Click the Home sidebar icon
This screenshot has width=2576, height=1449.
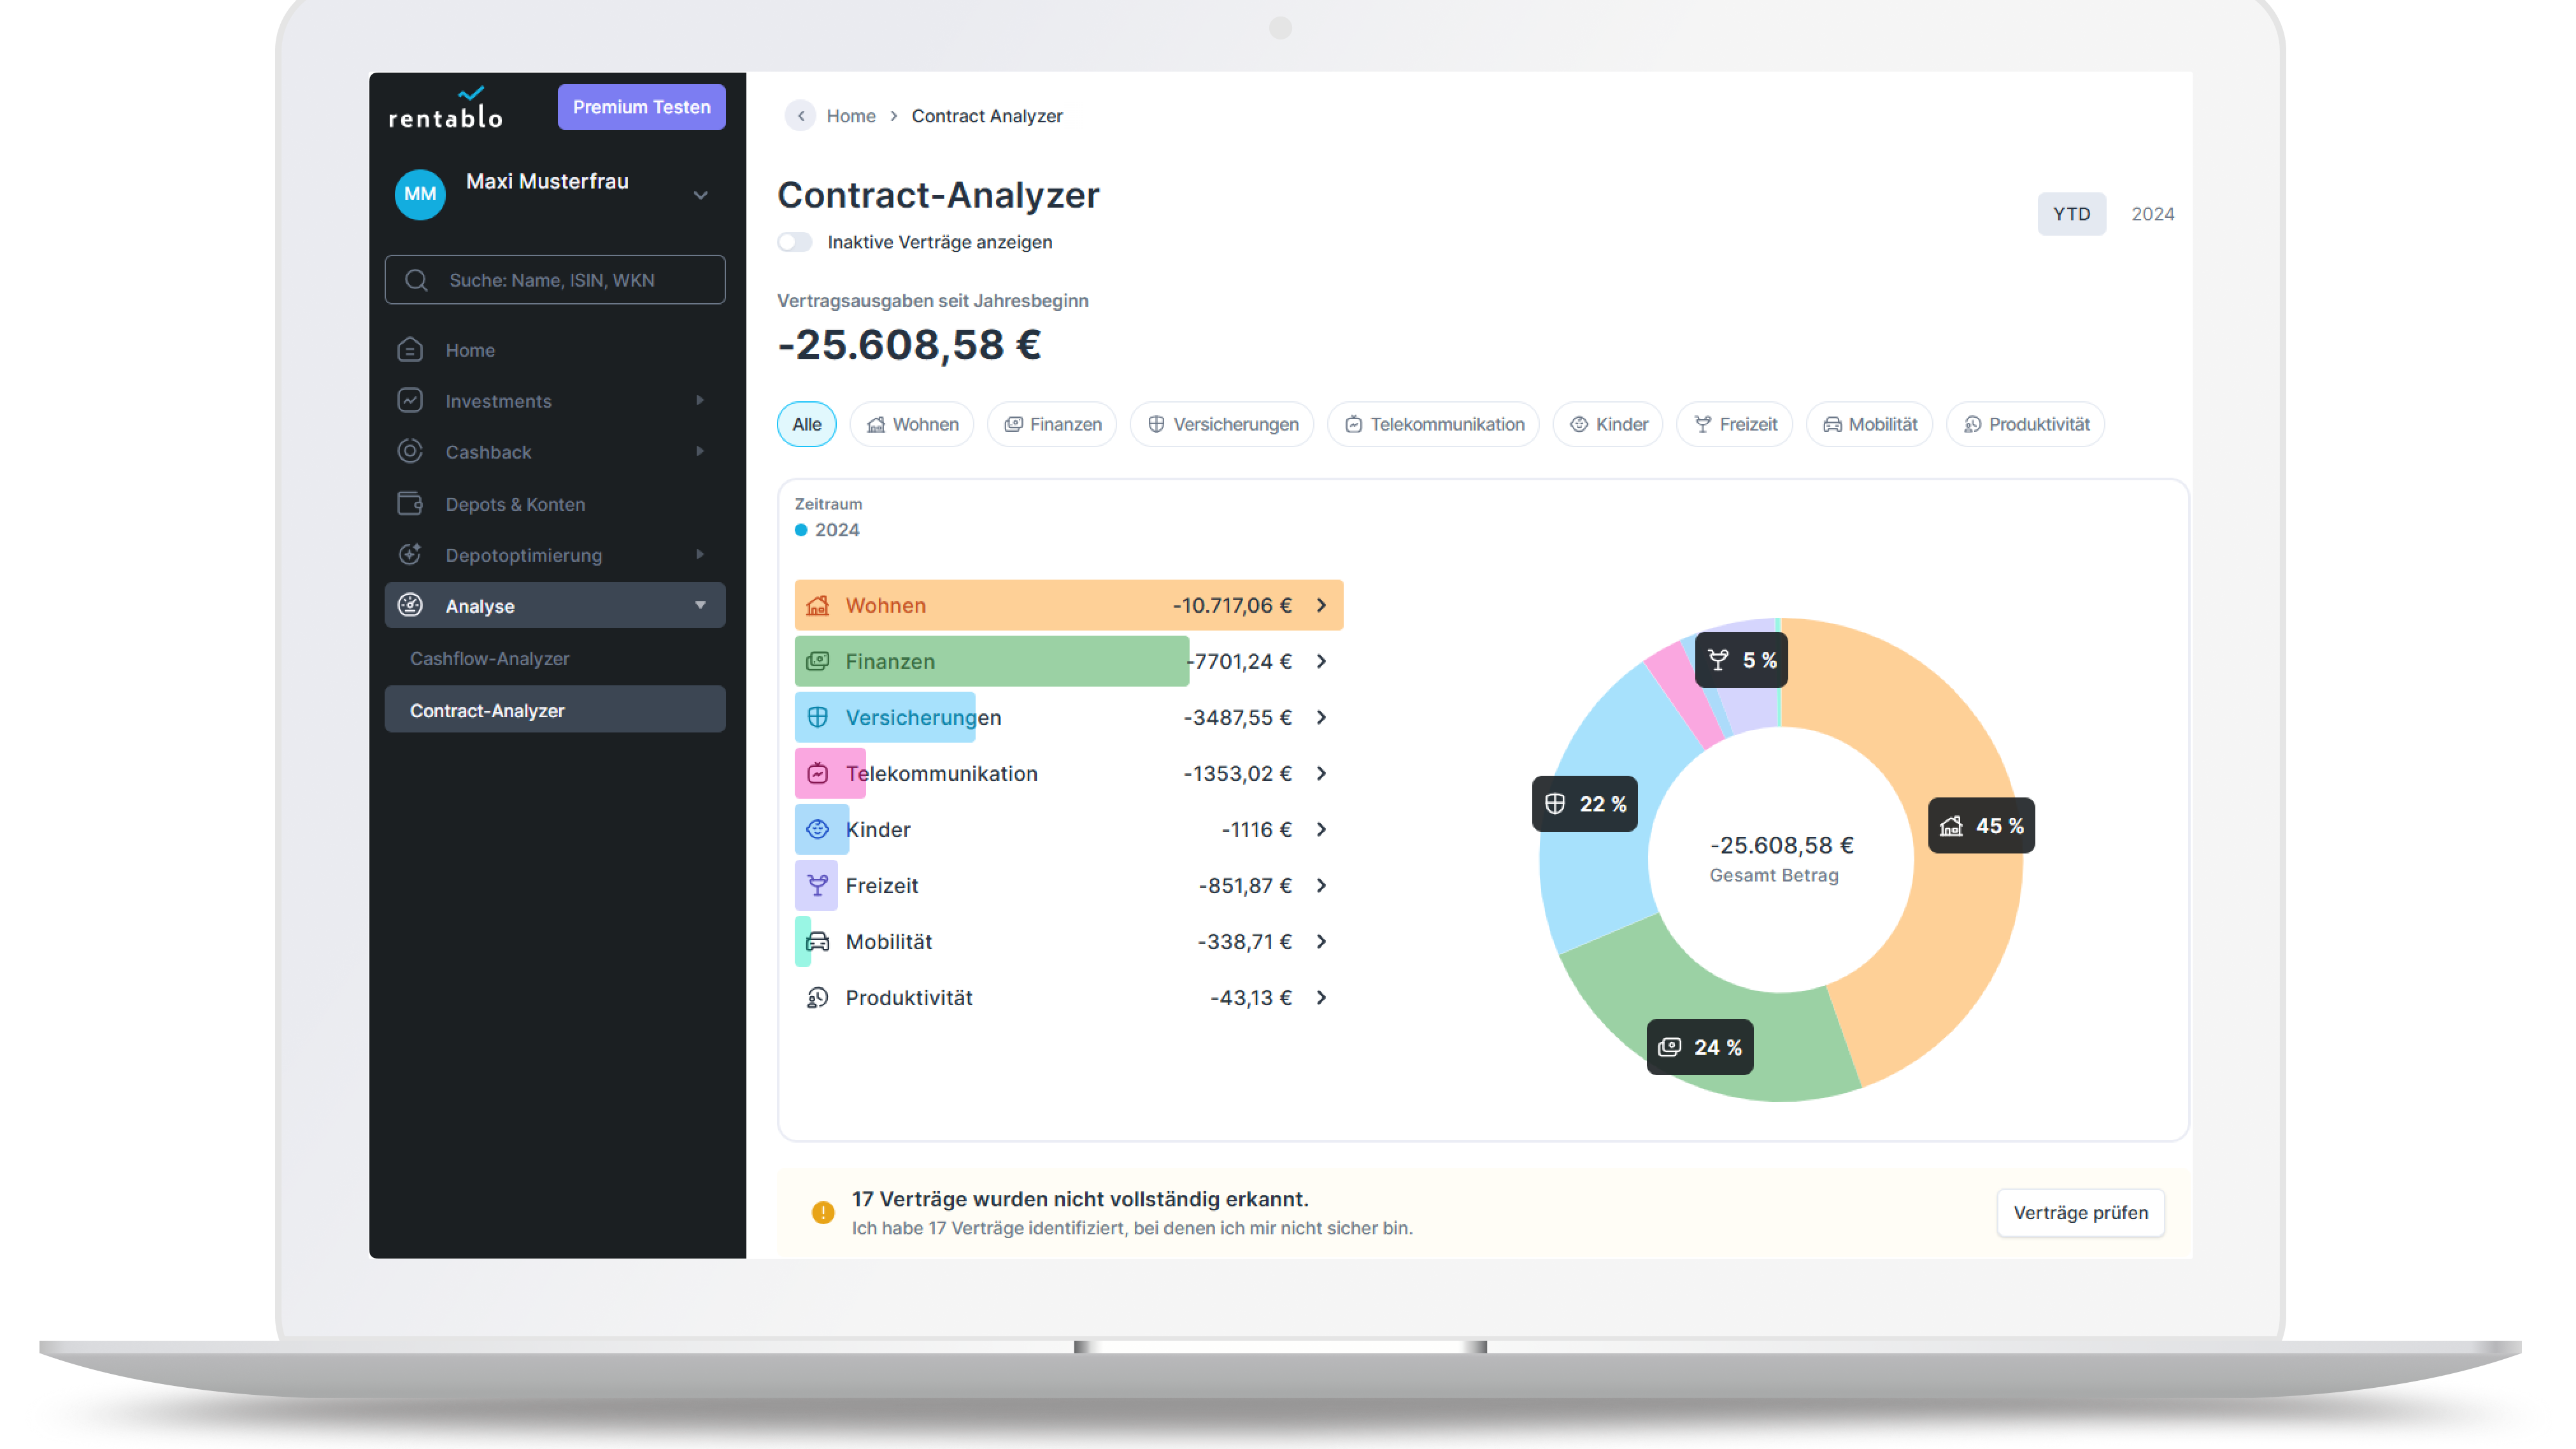pyautogui.click(x=410, y=350)
